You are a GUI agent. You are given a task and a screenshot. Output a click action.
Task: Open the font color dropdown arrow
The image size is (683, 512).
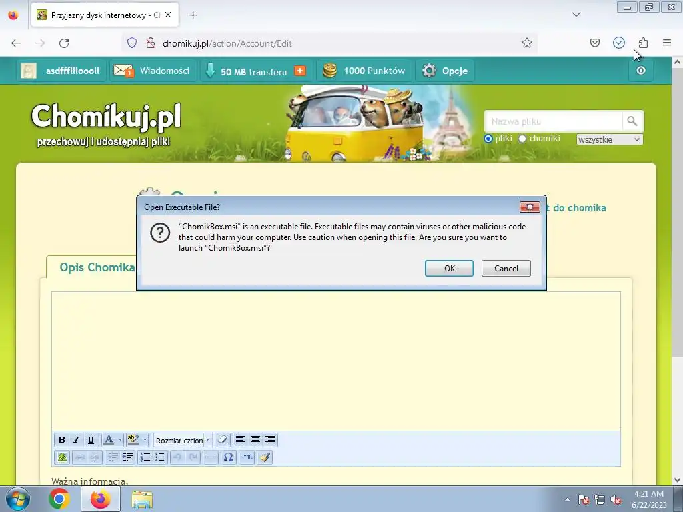pos(120,440)
